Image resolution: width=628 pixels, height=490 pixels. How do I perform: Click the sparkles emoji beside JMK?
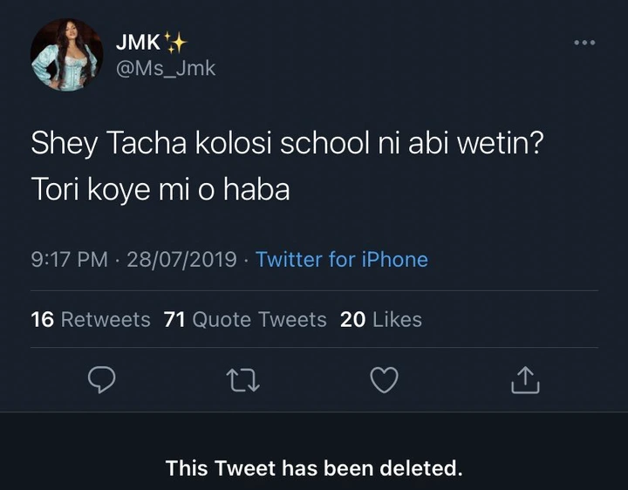174,42
